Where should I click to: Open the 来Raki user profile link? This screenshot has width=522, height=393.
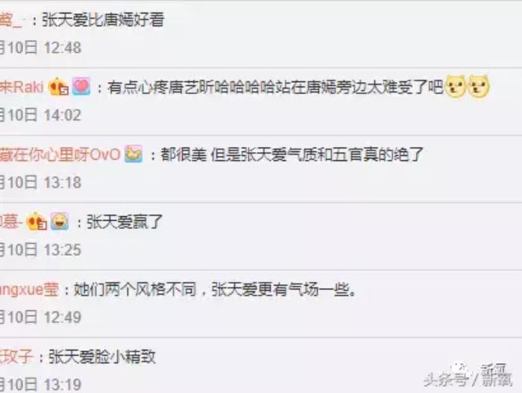pyautogui.click(x=22, y=87)
